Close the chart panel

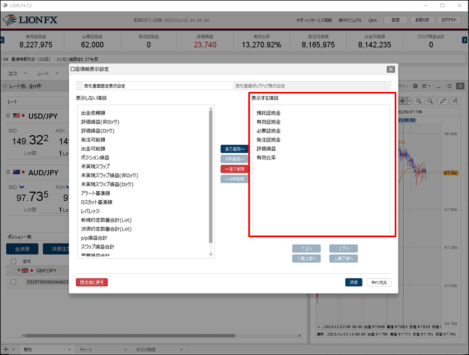[461, 86]
